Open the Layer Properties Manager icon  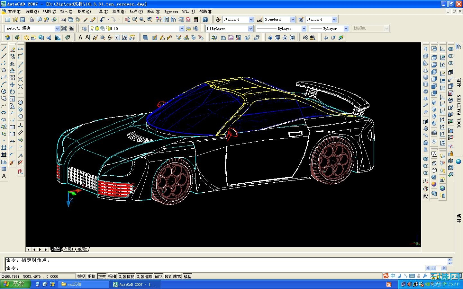(85, 29)
